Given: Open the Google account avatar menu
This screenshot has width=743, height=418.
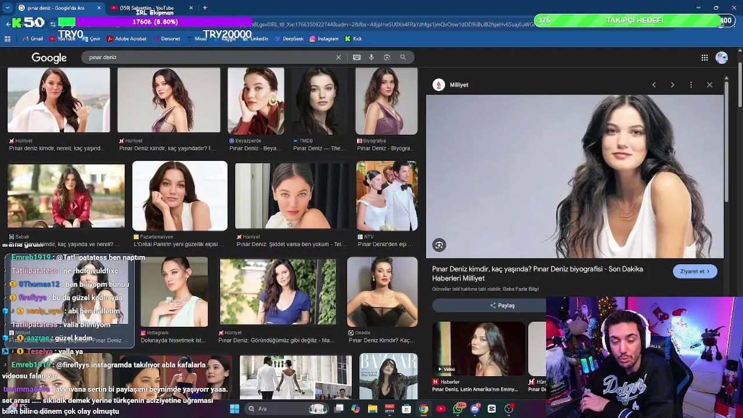Looking at the screenshot, I should click(722, 57).
